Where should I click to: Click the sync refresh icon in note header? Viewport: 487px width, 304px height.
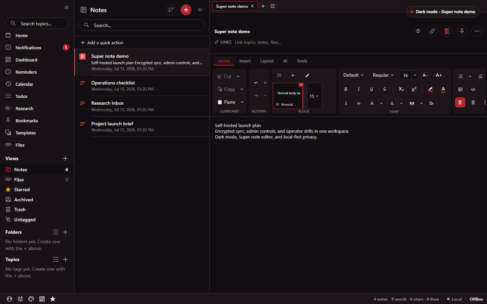coord(418,31)
